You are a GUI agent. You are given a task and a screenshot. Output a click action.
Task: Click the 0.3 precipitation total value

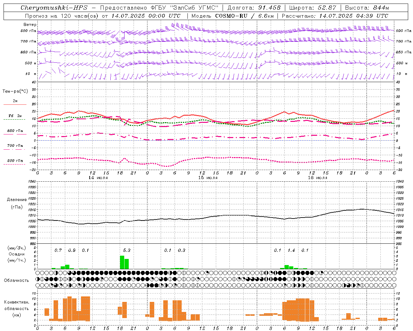182,250
